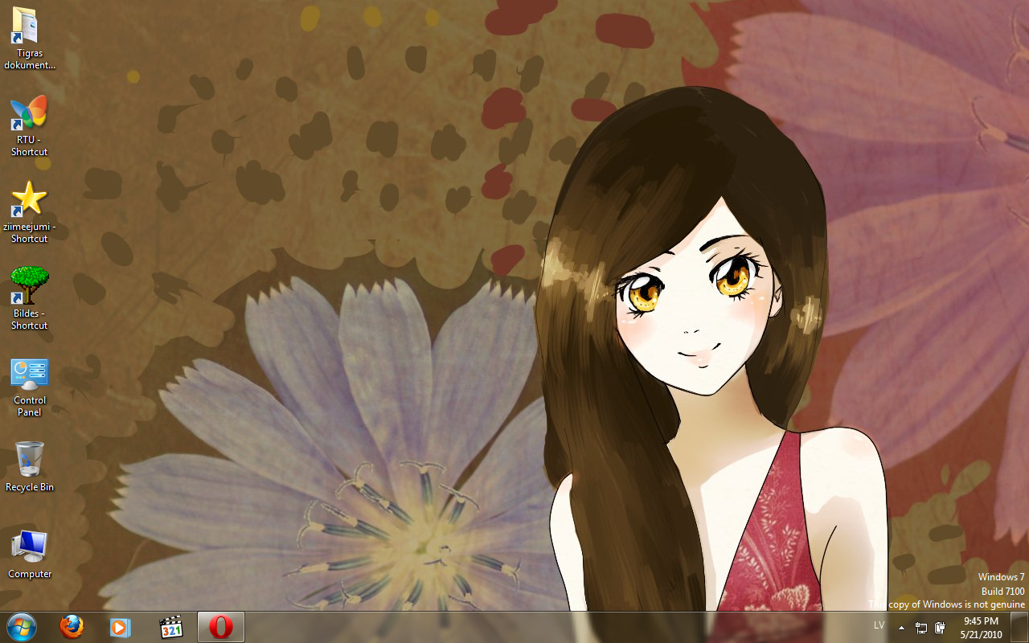
Task: Open Windows Media Player from taskbar
Action: point(120,627)
